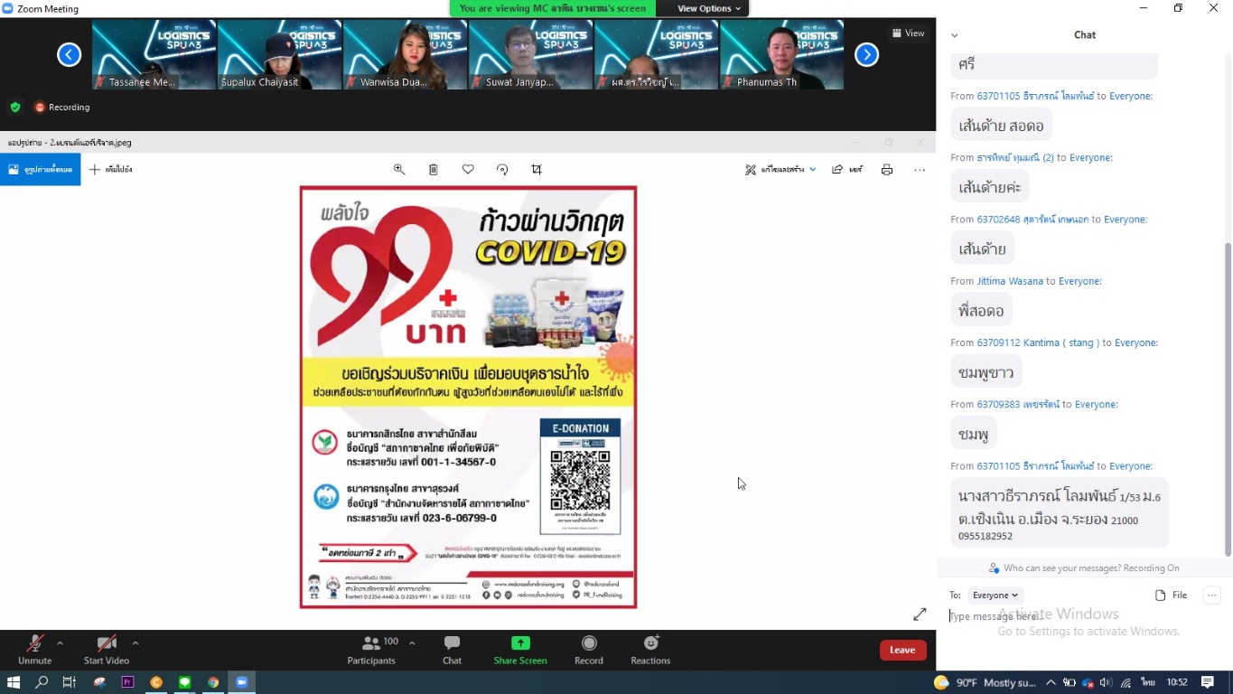Viewport: 1233px width, 694px height.
Task: Toggle the Chat panel from toolbar
Action: tap(452, 649)
